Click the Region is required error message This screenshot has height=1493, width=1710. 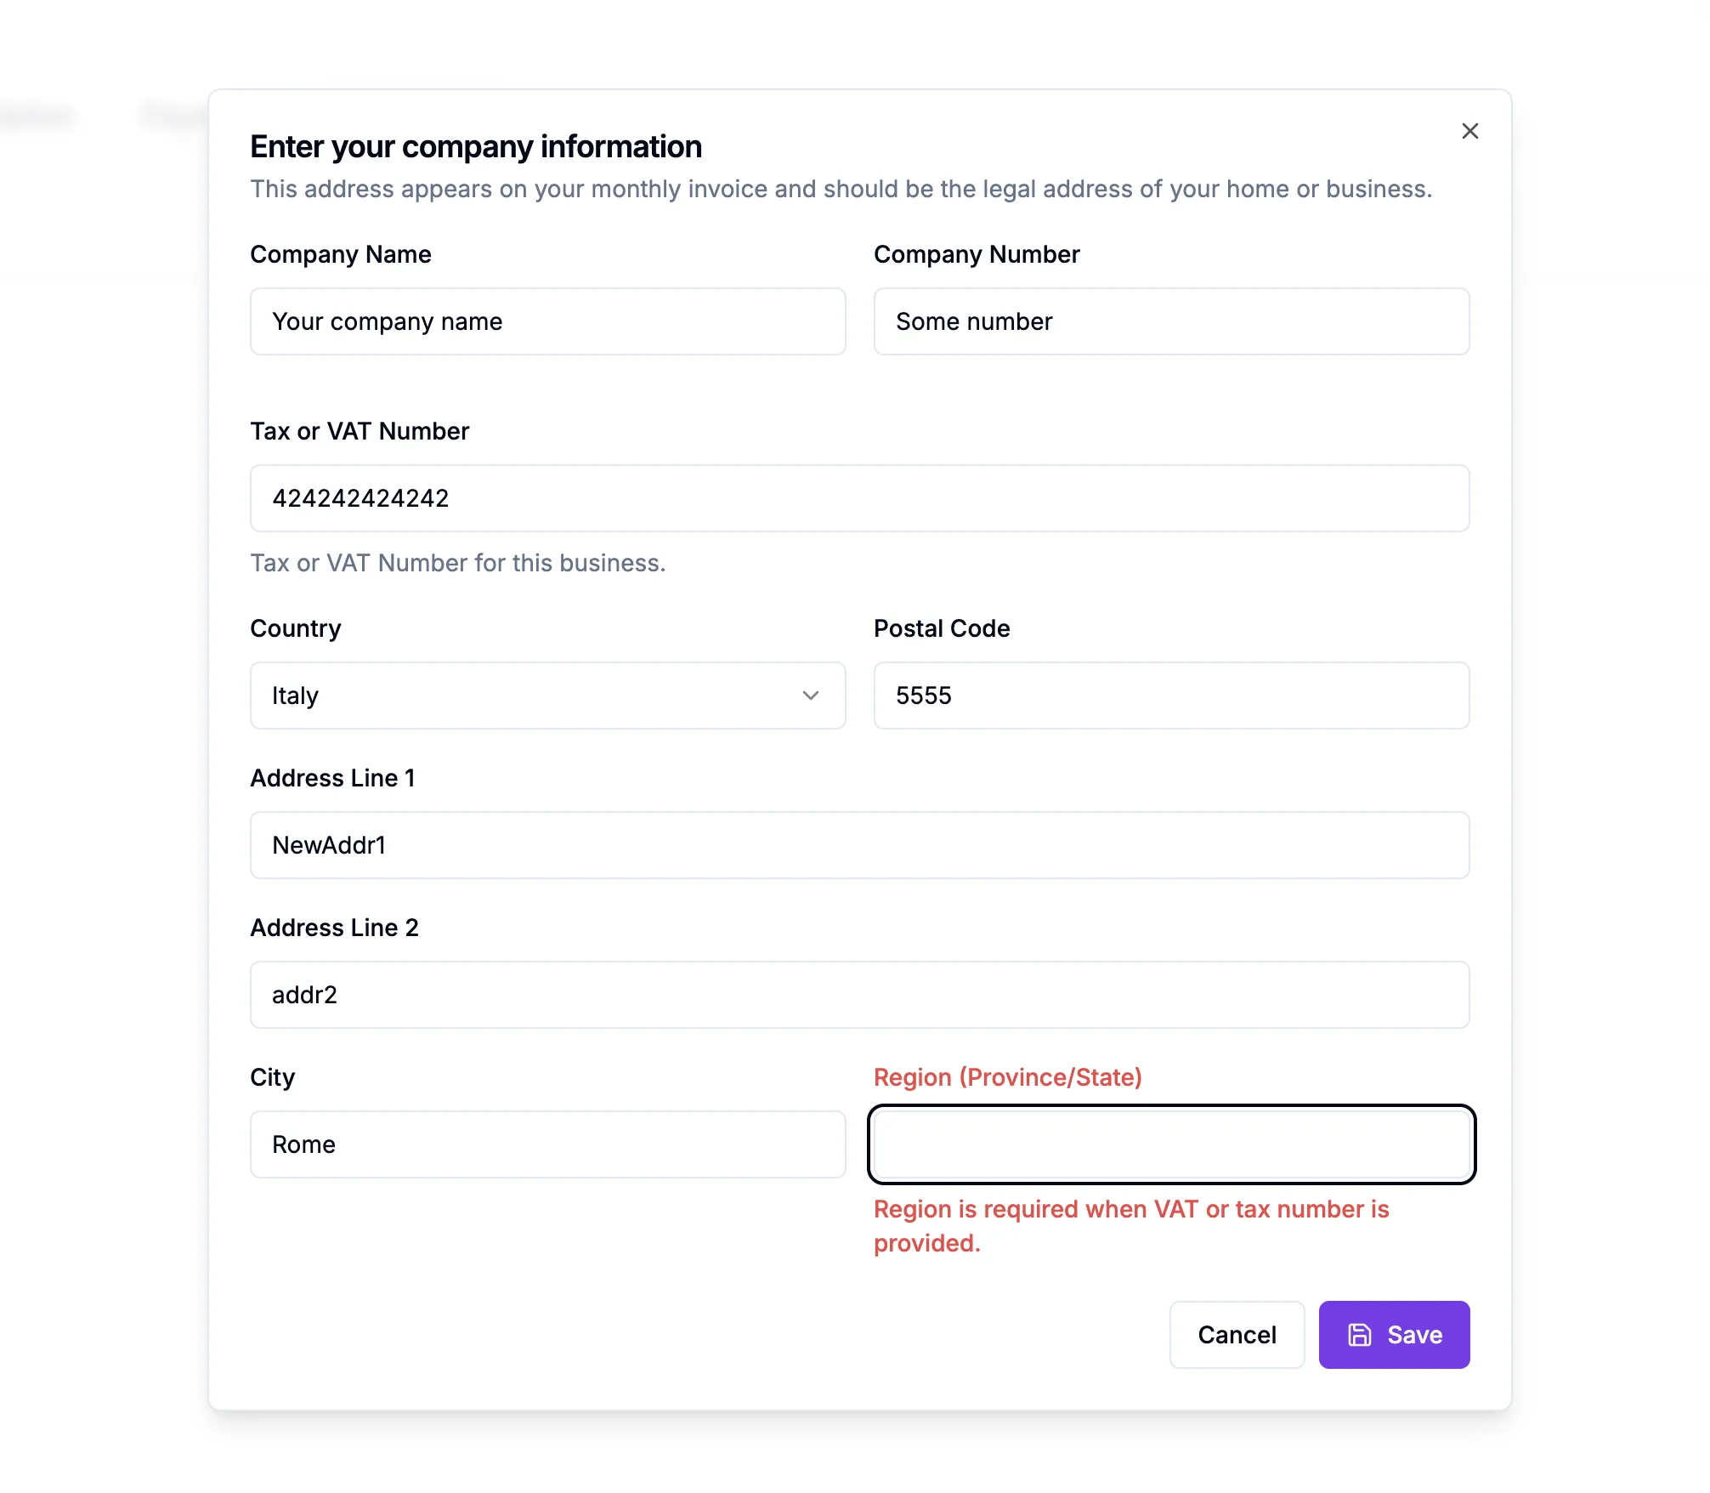click(1130, 1224)
